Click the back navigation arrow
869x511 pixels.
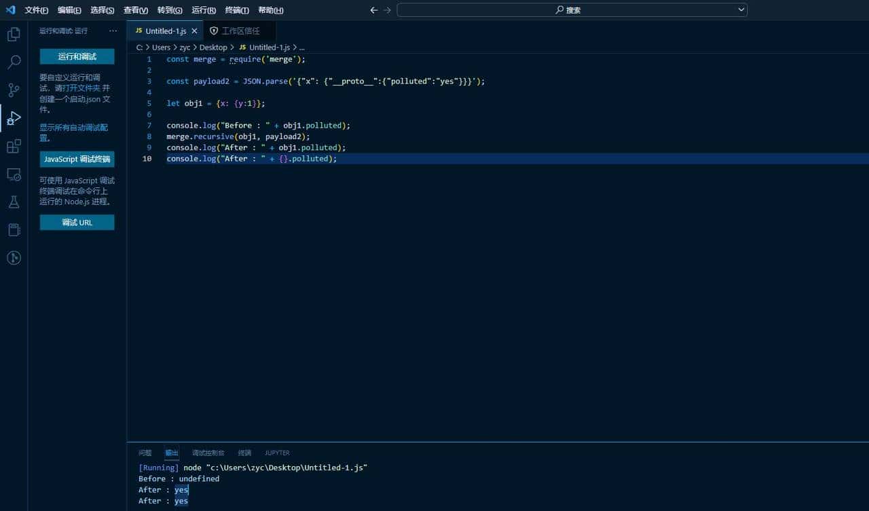(373, 10)
